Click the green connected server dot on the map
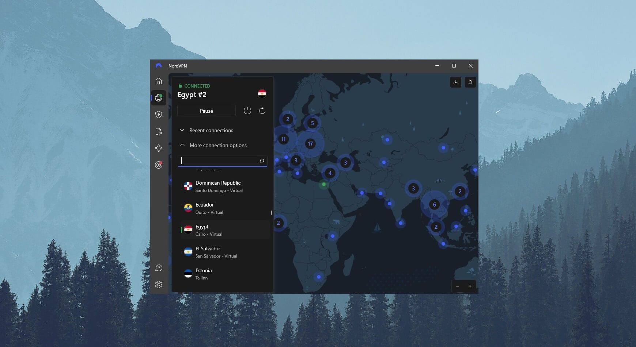 click(x=323, y=184)
